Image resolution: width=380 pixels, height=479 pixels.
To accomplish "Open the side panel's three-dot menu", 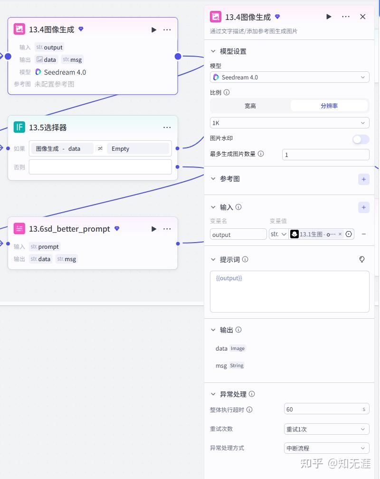I will pyautogui.click(x=345, y=17).
